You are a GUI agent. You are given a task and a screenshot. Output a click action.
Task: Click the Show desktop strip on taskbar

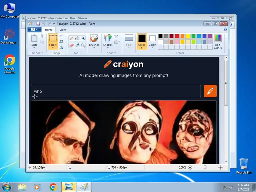[x=254, y=187]
